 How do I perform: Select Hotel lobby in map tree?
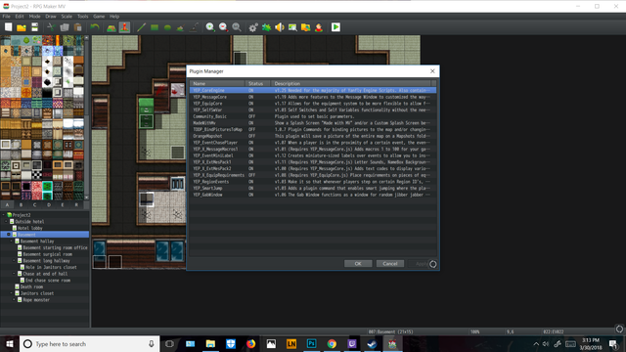[x=30, y=228]
